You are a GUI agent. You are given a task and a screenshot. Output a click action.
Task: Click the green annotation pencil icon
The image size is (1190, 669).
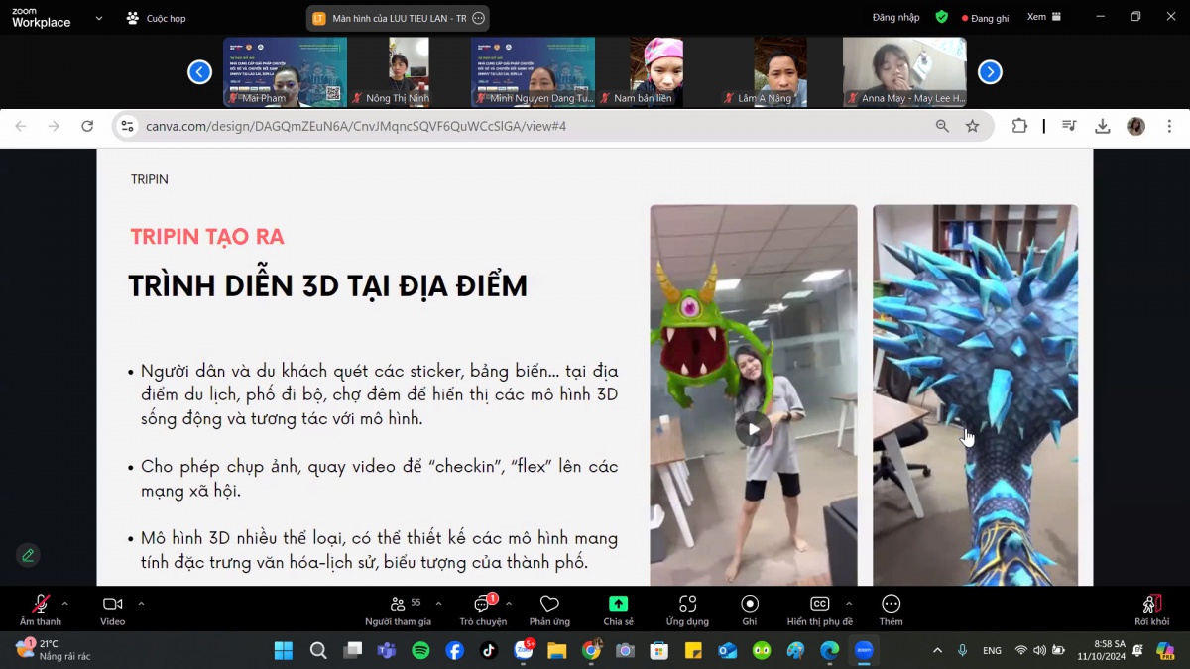tap(28, 555)
